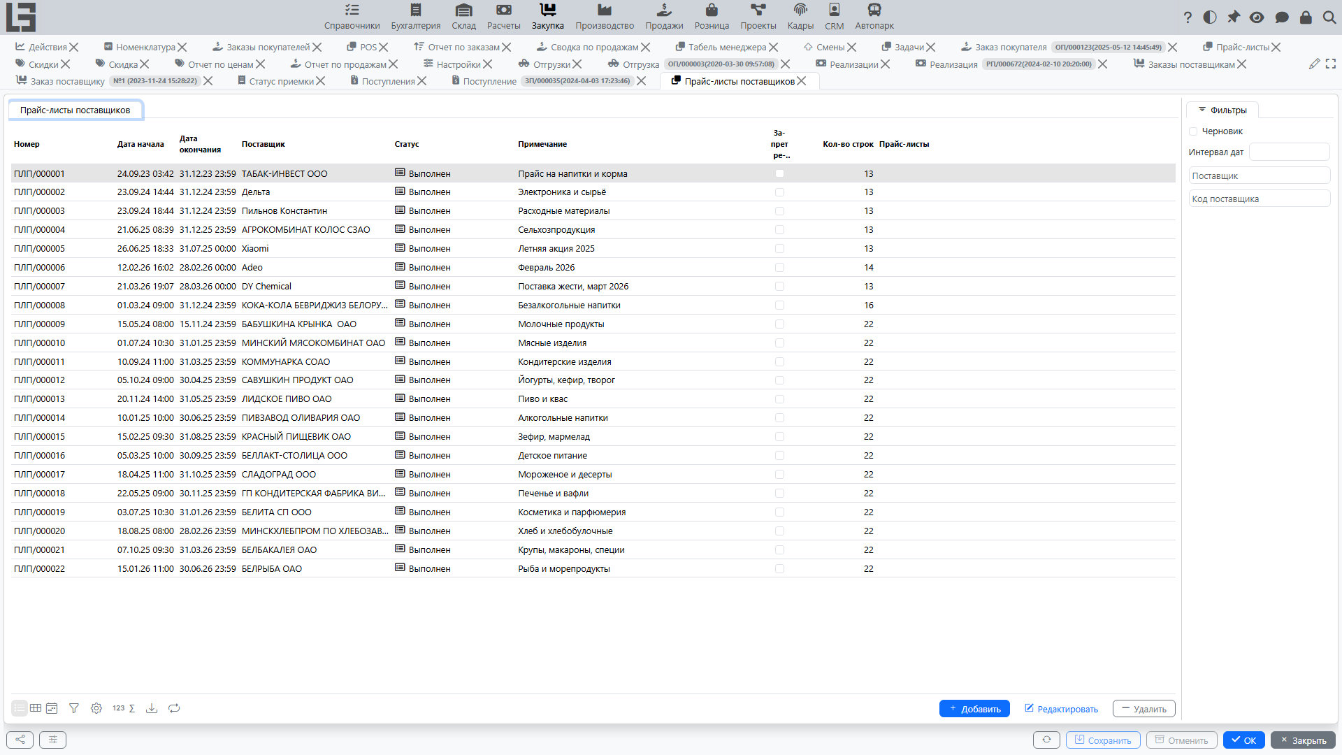Open the Кадры module
The width and height of the screenshot is (1342, 755).
(x=800, y=17)
